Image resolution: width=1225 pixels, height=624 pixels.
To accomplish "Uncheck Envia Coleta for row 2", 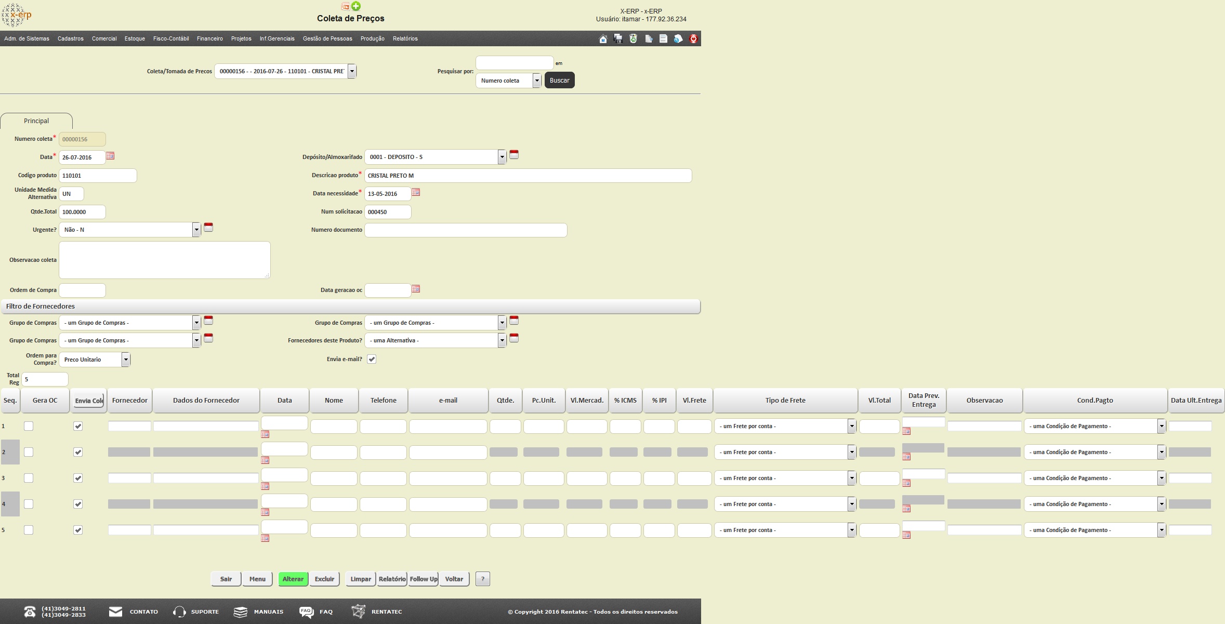I will (78, 452).
